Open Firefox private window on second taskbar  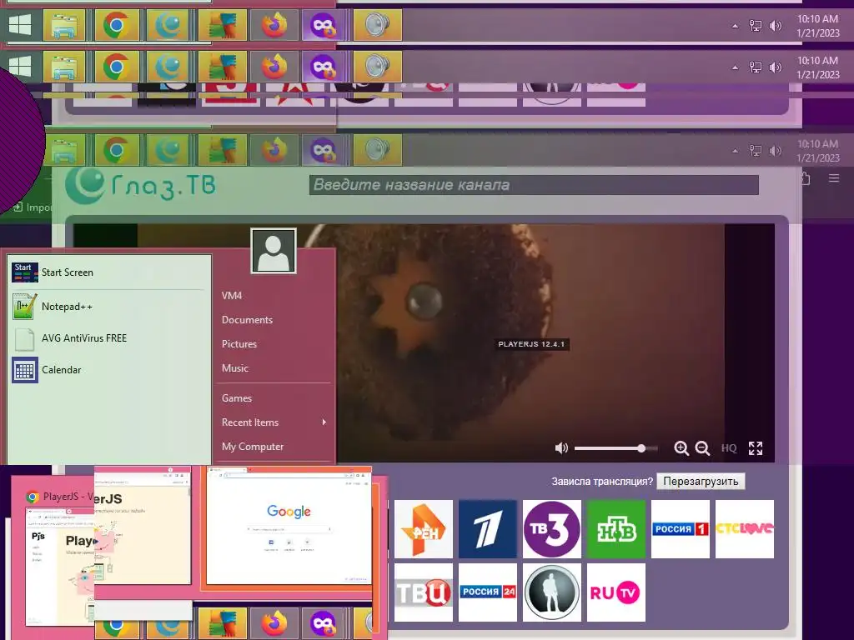click(323, 67)
